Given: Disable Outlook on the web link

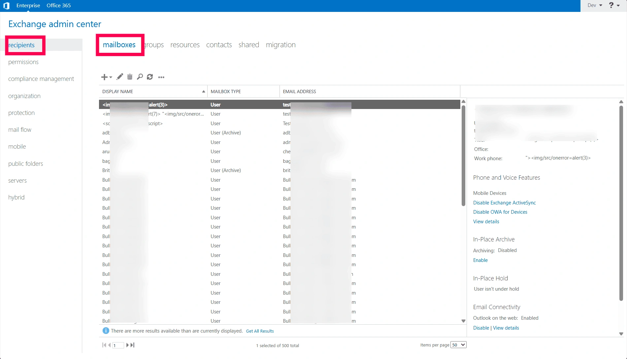Looking at the screenshot, I should 481,328.
